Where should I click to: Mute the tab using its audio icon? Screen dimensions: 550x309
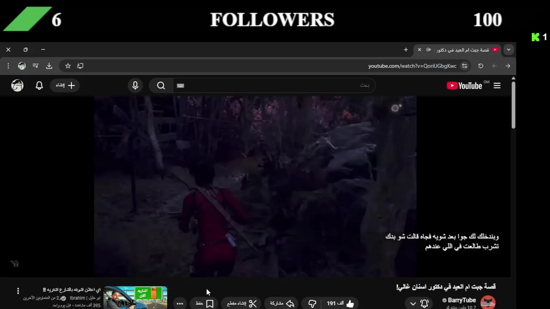[428, 50]
